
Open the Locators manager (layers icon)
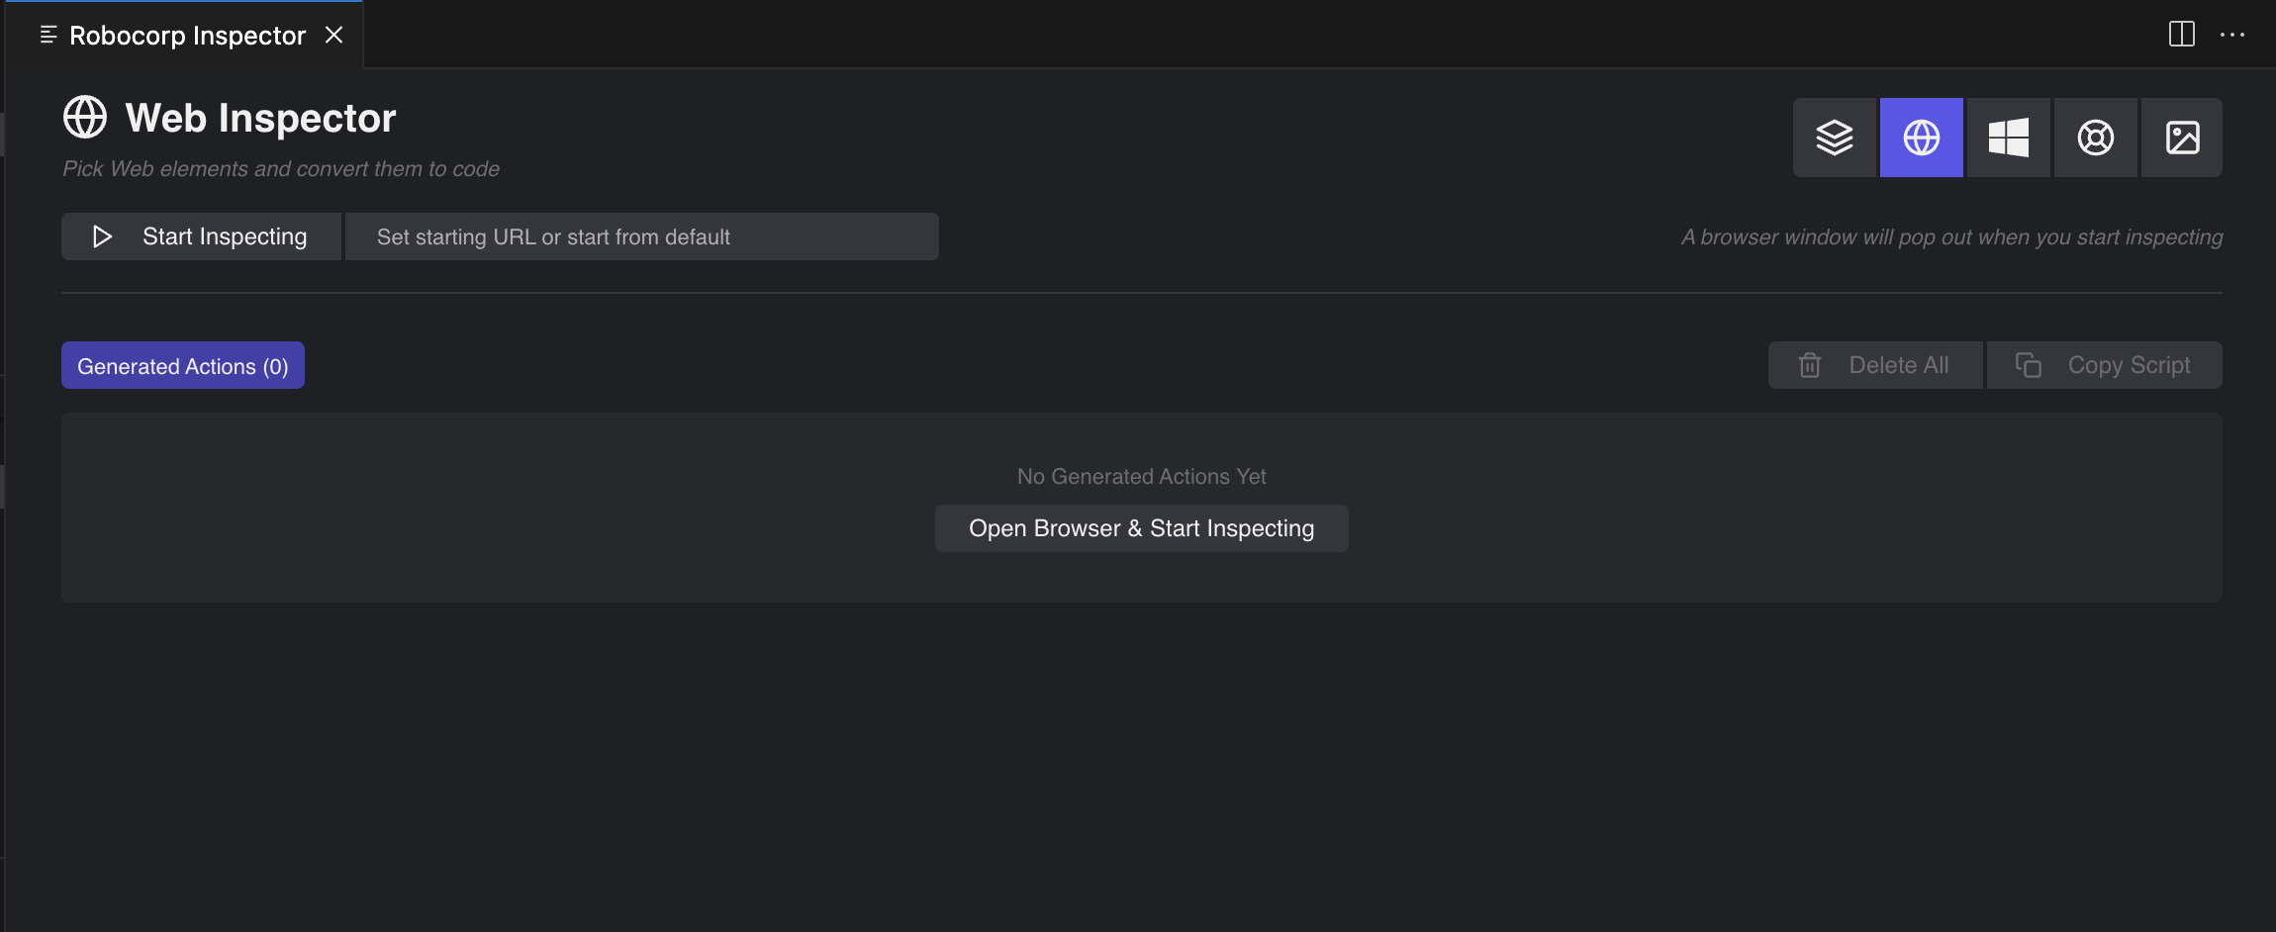(1835, 138)
